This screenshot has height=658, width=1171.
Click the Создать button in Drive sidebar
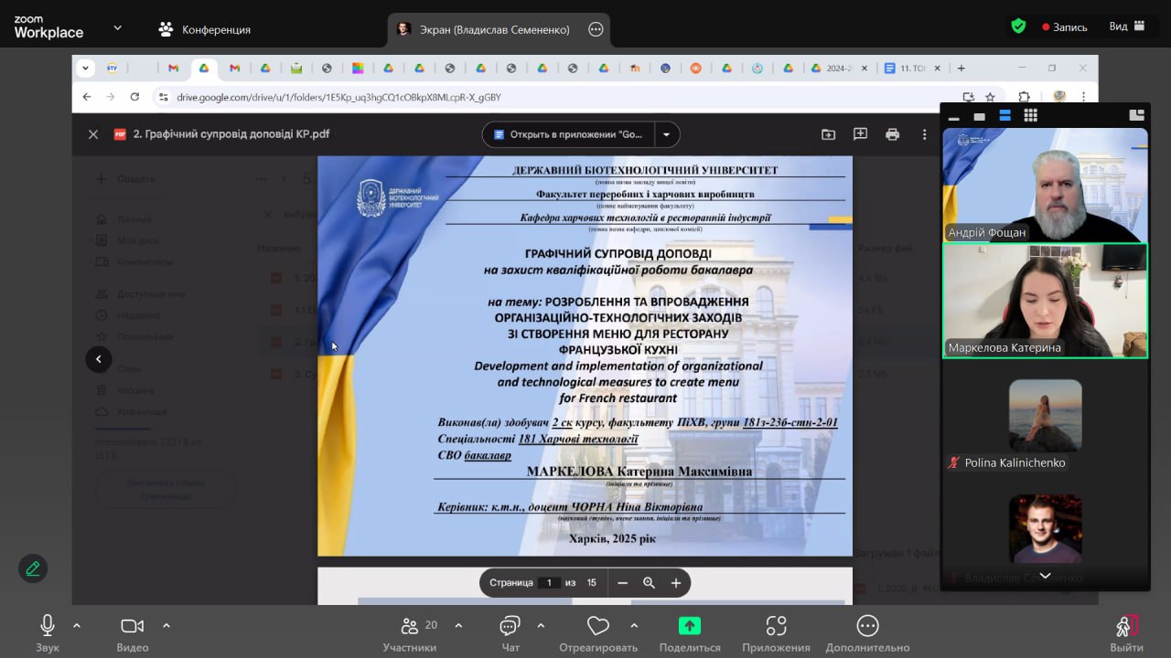(x=126, y=179)
